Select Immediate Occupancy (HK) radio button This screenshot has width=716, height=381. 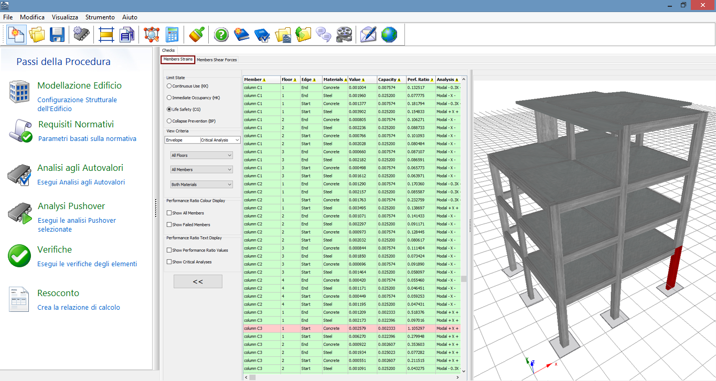169,97
